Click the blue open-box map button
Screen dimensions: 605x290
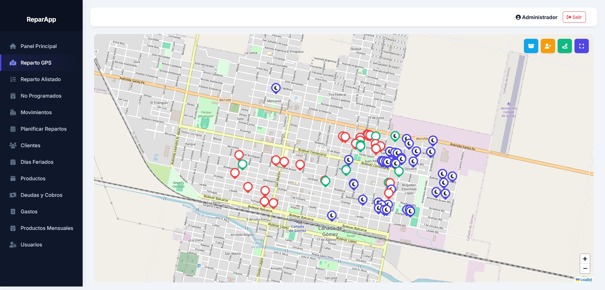(531, 46)
